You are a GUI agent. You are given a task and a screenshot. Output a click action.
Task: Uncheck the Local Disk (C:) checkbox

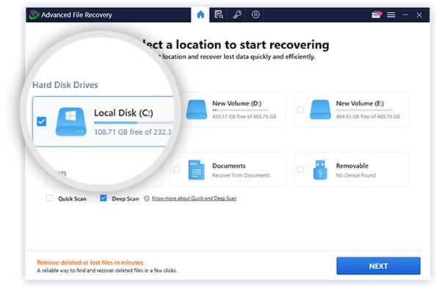[x=41, y=122]
